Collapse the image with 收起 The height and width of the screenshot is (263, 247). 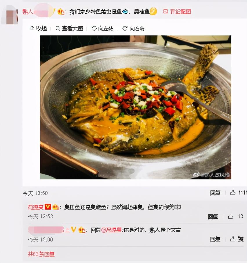point(38,28)
